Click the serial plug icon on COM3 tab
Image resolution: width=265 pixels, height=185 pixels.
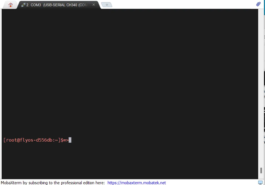(23, 5)
